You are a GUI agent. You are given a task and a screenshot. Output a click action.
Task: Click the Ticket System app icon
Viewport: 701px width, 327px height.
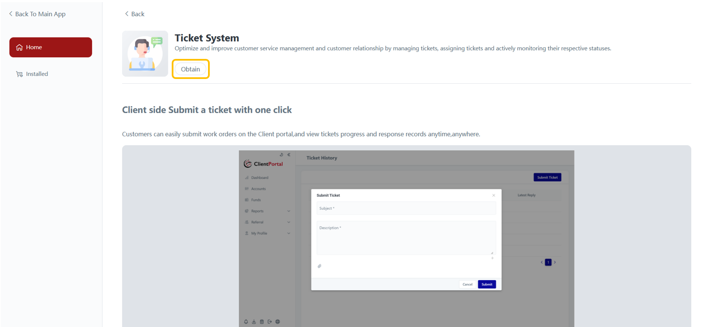(x=145, y=54)
